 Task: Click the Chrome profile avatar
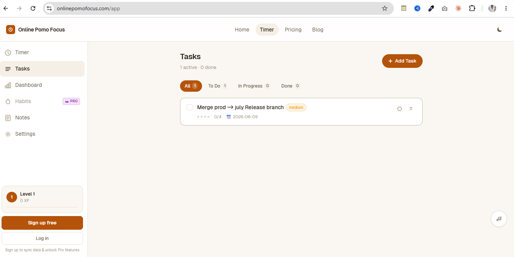(492, 8)
